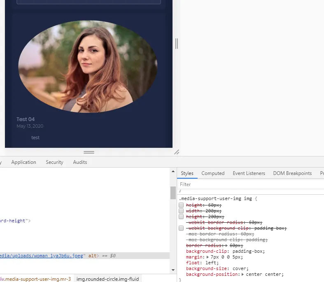The width and height of the screenshot is (324, 282).
Task: Click the right-side viewport resize handle
Action: [x=177, y=44]
